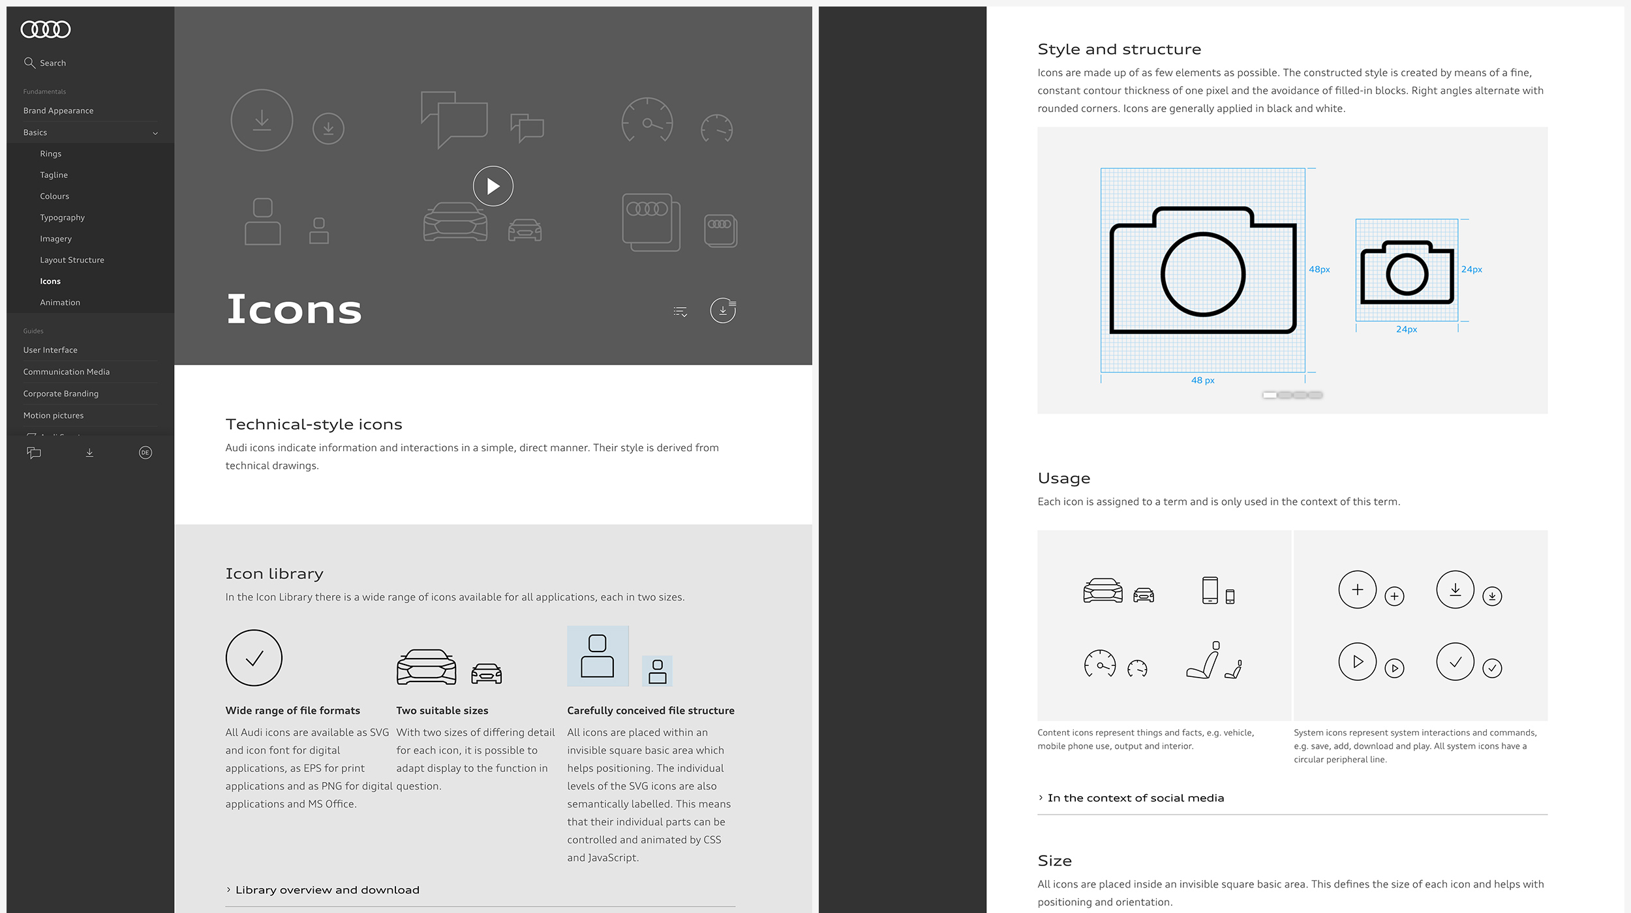Screen dimensions: 1631x913
Task: Select third camera carousel indicator
Action: 1300,395
